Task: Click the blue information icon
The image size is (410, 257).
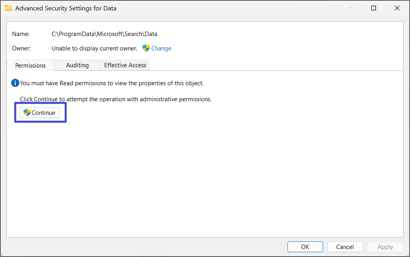Action: click(15, 83)
